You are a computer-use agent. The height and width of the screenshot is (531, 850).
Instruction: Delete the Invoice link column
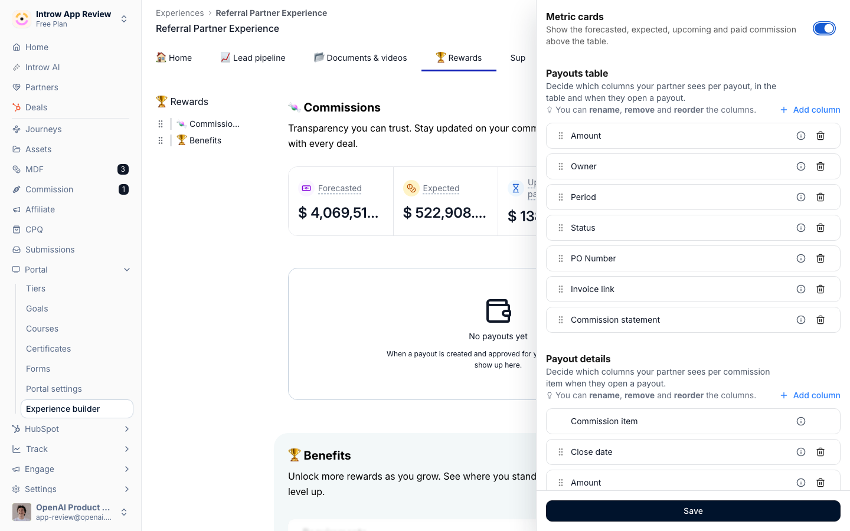[820, 289]
